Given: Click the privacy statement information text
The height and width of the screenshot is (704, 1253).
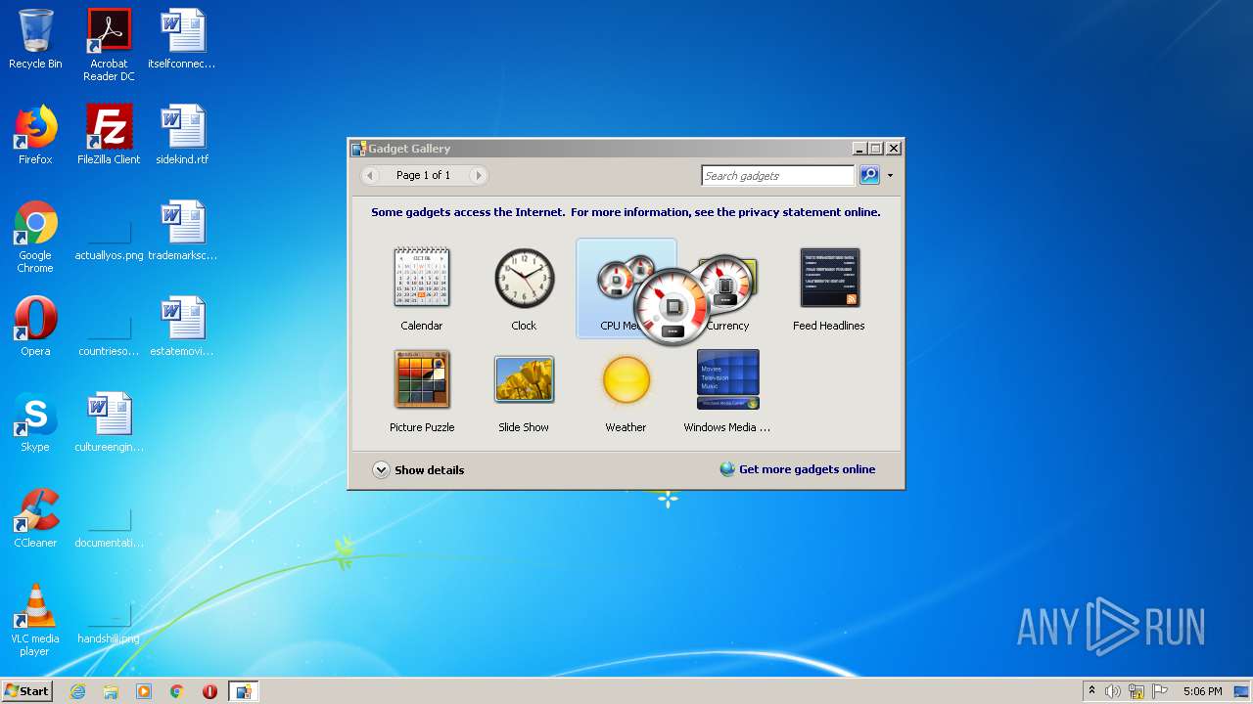Looking at the screenshot, I should (626, 212).
